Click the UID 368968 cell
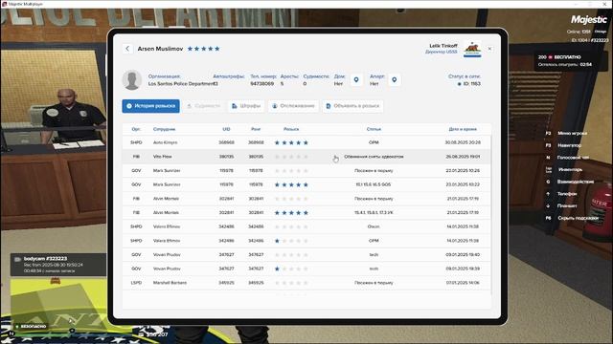This screenshot has height=344, width=613. [226, 142]
